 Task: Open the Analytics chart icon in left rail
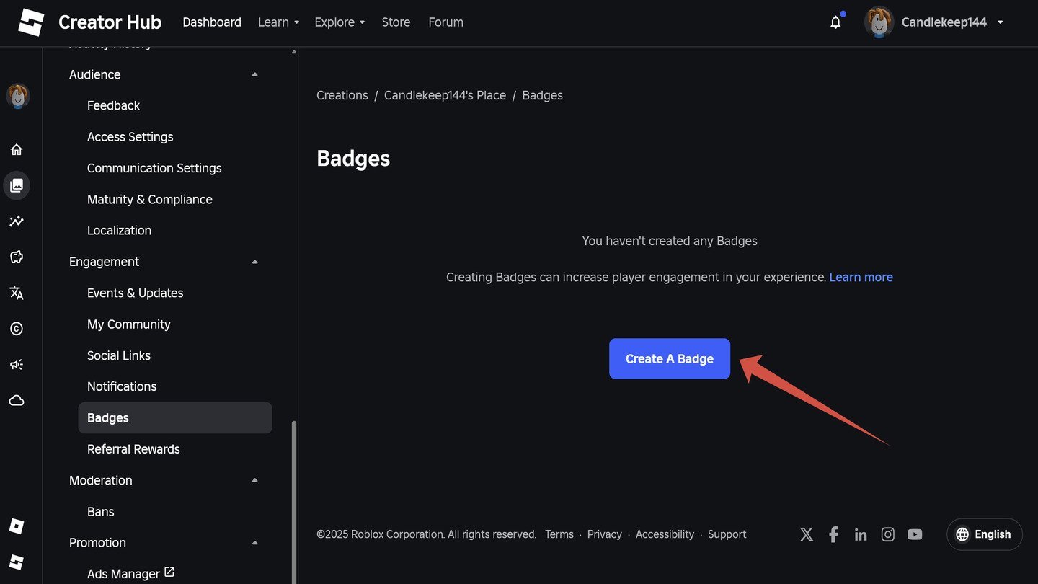pyautogui.click(x=17, y=221)
